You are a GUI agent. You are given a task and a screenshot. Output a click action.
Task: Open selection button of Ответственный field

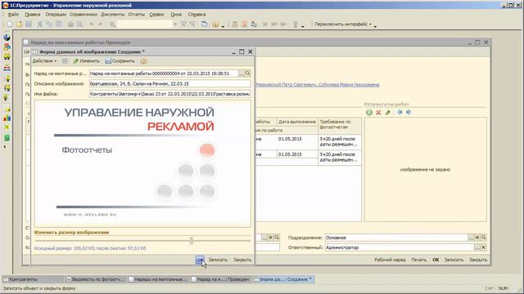pos(477,247)
